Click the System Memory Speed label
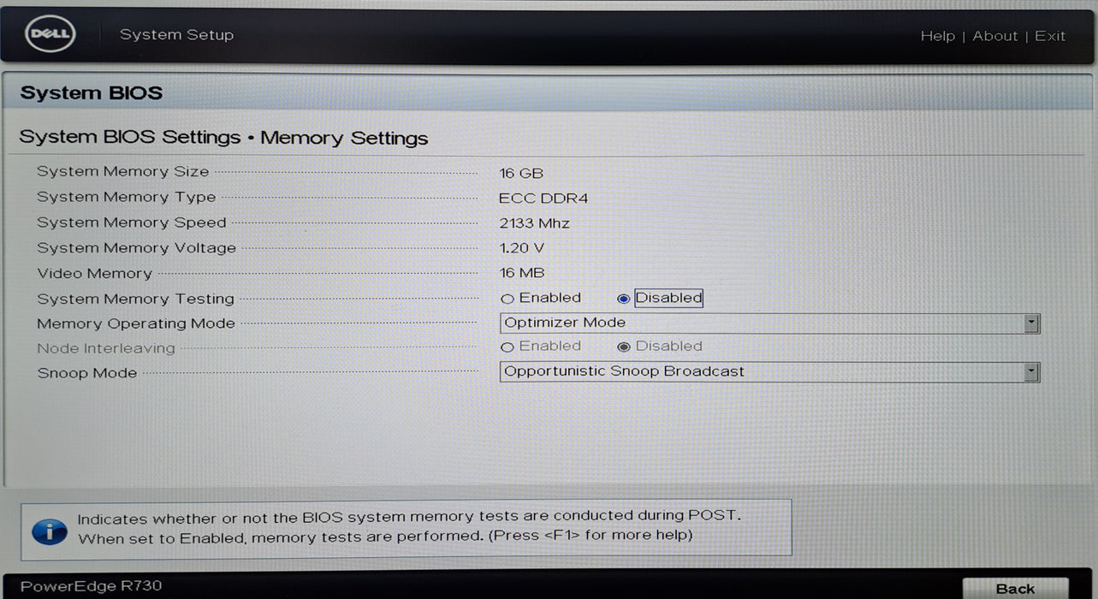Viewport: 1098px width, 599px height. pos(132,222)
